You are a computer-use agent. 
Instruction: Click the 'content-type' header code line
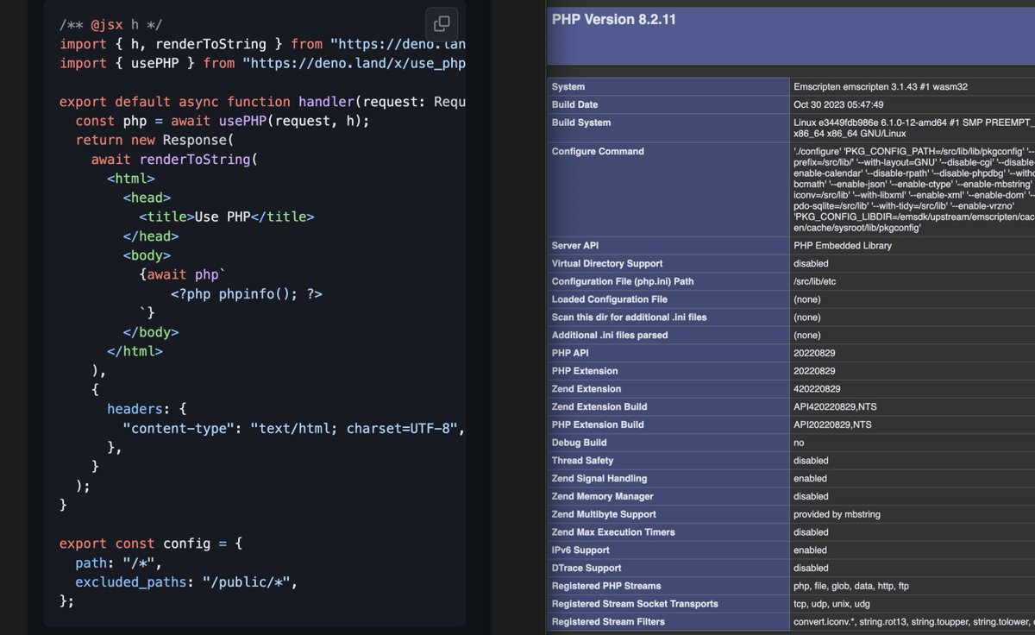pyautogui.click(x=295, y=428)
